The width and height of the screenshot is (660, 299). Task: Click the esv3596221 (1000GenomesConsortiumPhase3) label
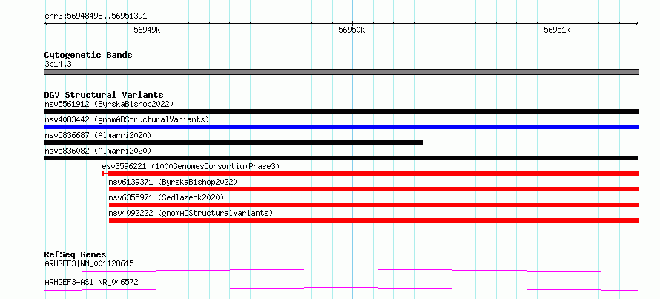click(x=191, y=166)
